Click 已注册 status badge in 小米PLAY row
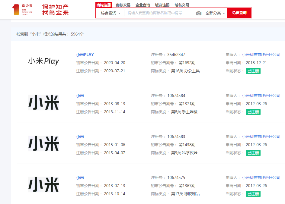Viewport: 285px width, 204px height. point(253,71)
